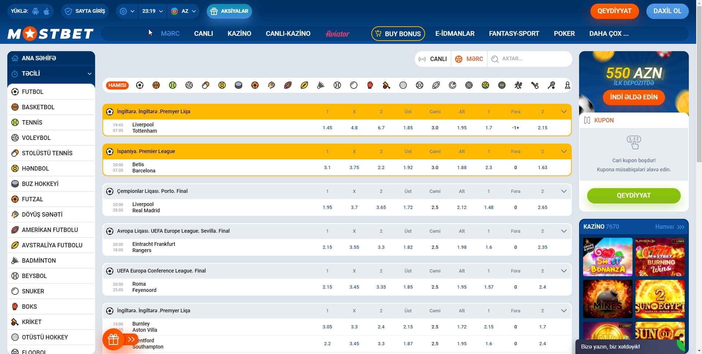Filter by tennis icon in sports filter row

tap(173, 85)
